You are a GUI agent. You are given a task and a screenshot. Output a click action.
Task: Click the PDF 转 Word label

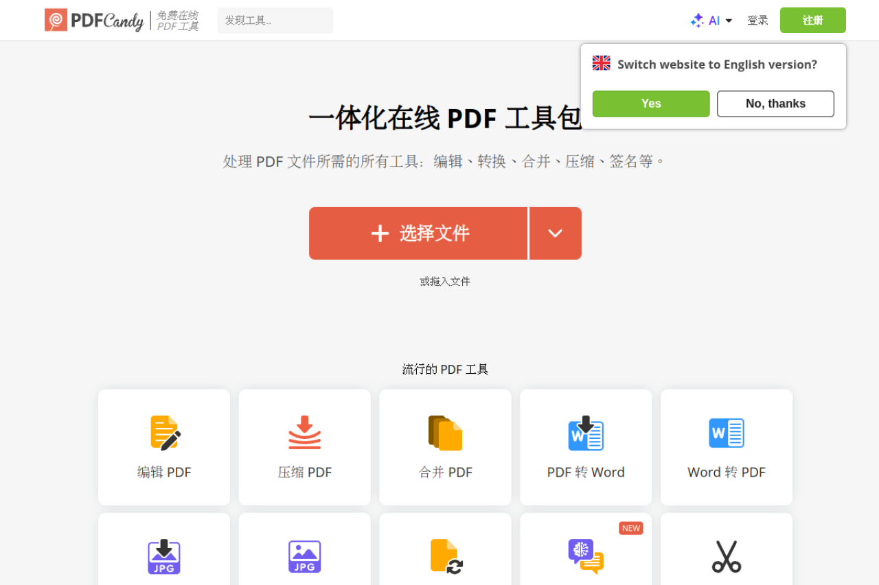coord(586,473)
